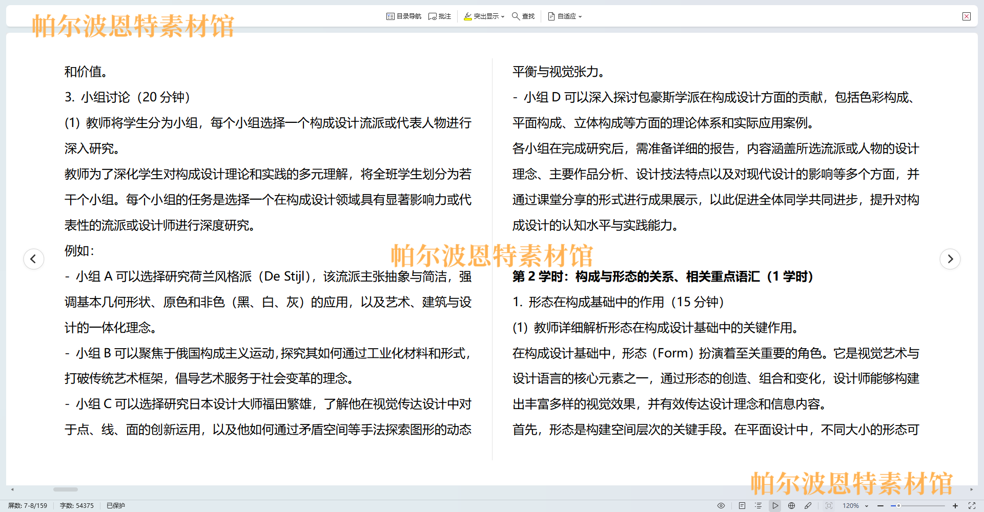Open the 查找 search tool
984x512 pixels.
(523, 16)
